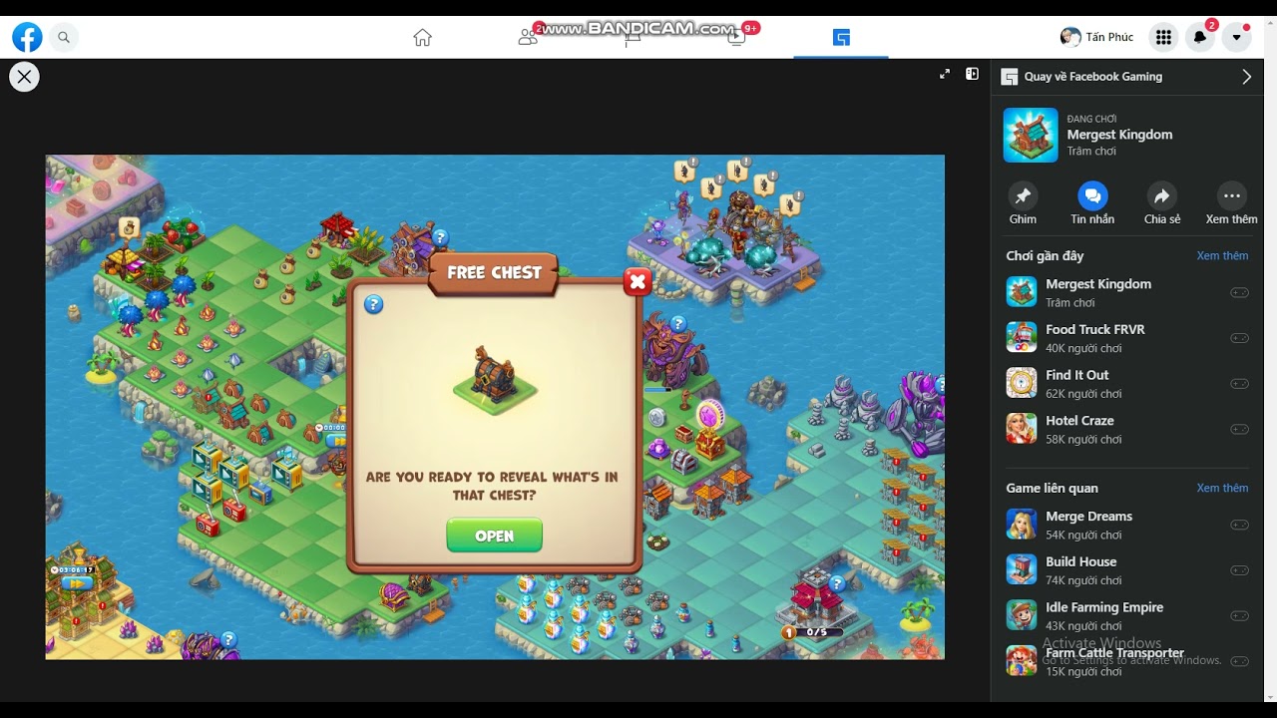The width and height of the screenshot is (1277, 718).
Task: Pin the game with Ghim icon
Action: click(1023, 195)
